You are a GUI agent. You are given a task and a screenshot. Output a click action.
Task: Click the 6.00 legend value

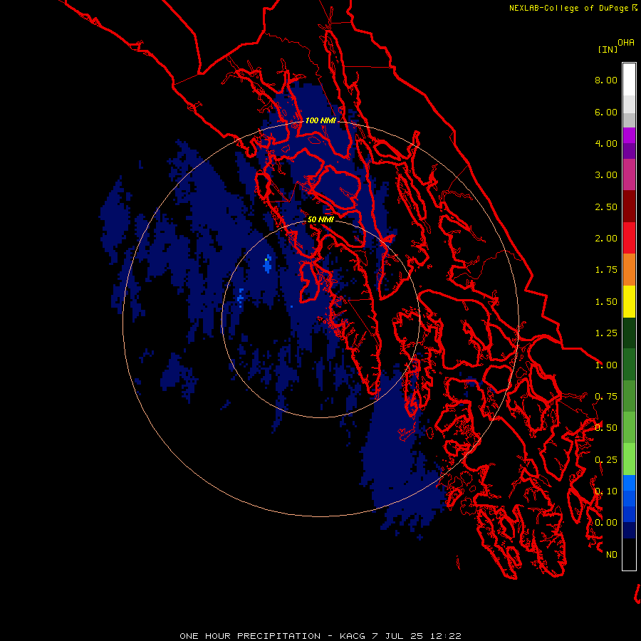(x=606, y=112)
